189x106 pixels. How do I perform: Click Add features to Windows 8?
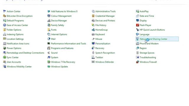click(64, 11)
